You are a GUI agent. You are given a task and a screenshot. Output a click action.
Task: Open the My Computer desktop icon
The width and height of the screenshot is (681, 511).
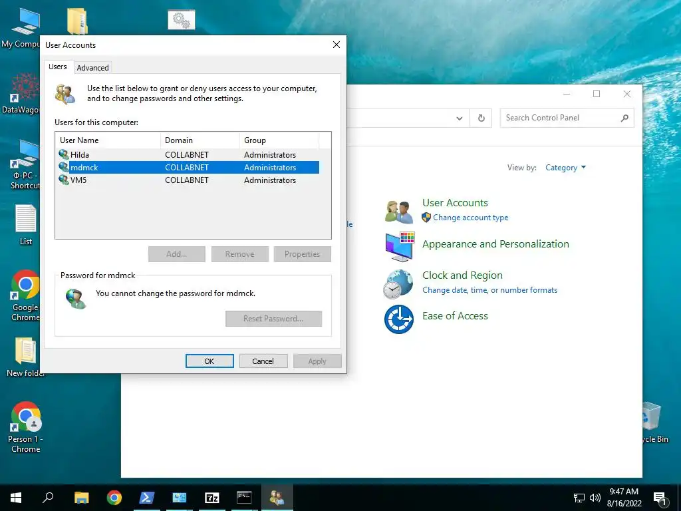point(25,22)
